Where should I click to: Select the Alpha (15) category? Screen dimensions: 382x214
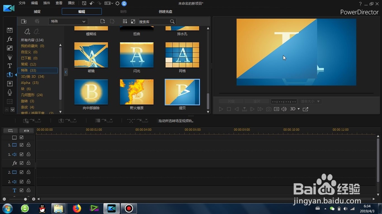tap(30, 83)
